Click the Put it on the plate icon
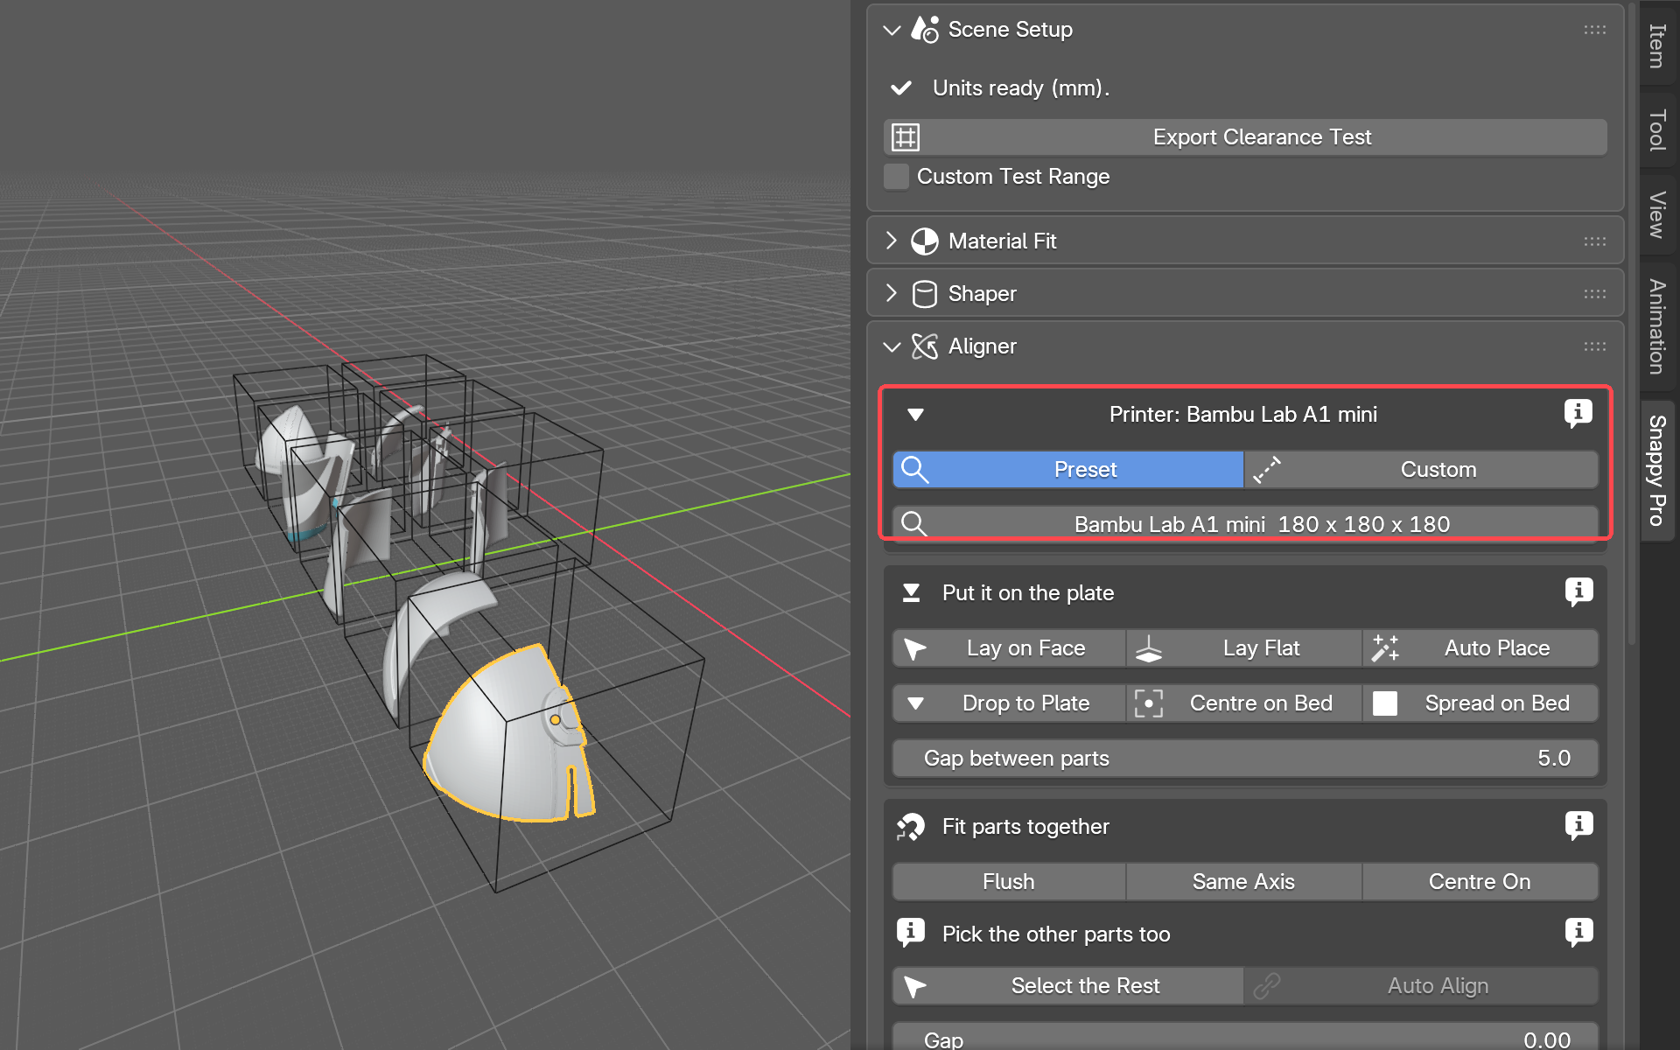1680x1050 pixels. pos(911,593)
